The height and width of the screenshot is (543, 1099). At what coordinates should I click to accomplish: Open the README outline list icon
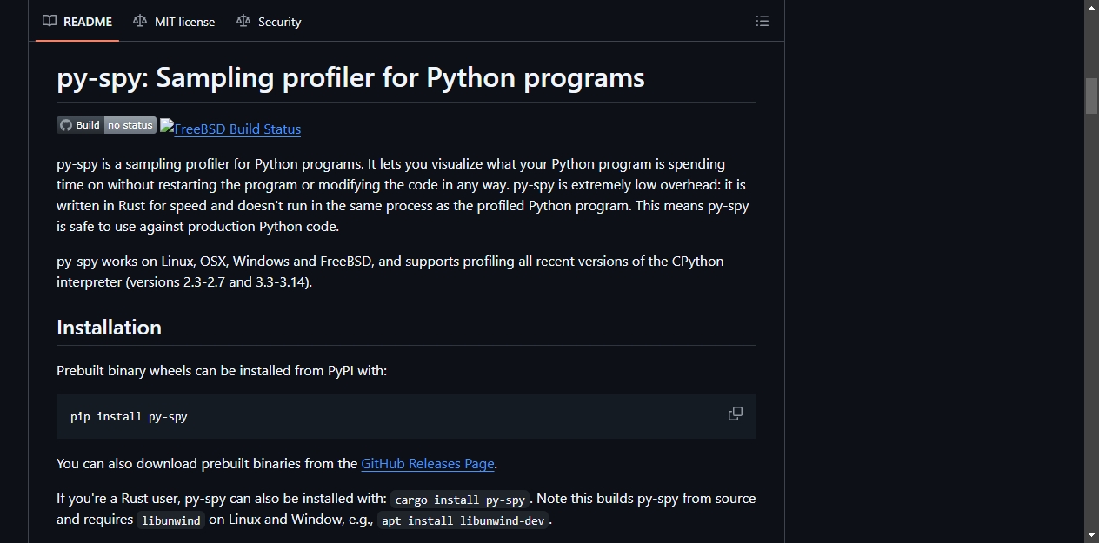point(763,22)
